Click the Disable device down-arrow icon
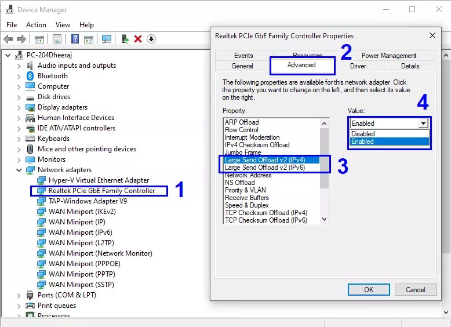Screen dimensions: 451x327 pos(151,39)
